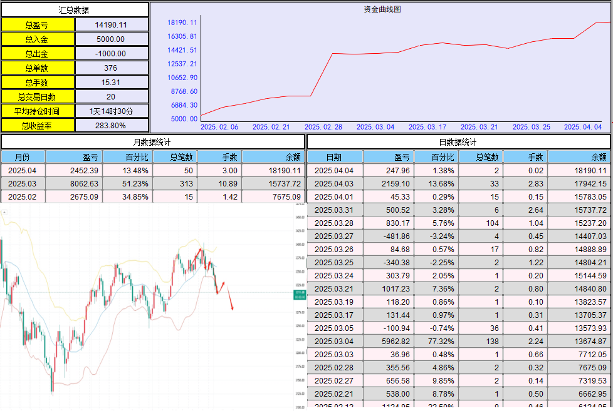Screen dimensions: 613x411
Task: Select the 2025.04.03 daily row
Action: [459, 183]
